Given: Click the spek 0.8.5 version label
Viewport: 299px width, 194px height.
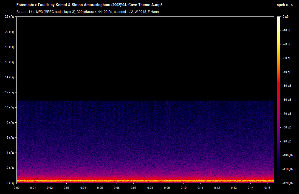Looking at the screenshot, I should [285, 5].
